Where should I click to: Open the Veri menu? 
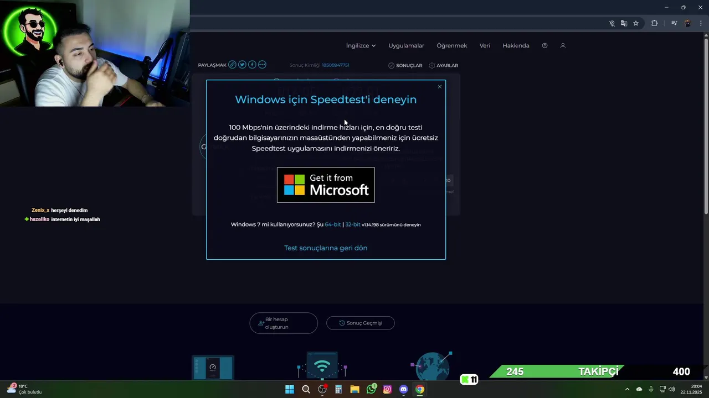(x=485, y=46)
